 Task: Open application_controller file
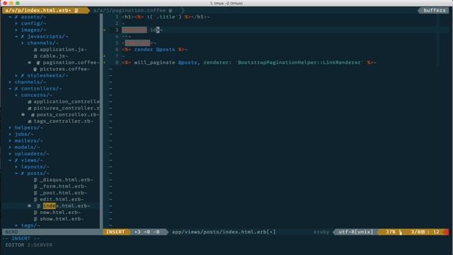[x=66, y=101]
